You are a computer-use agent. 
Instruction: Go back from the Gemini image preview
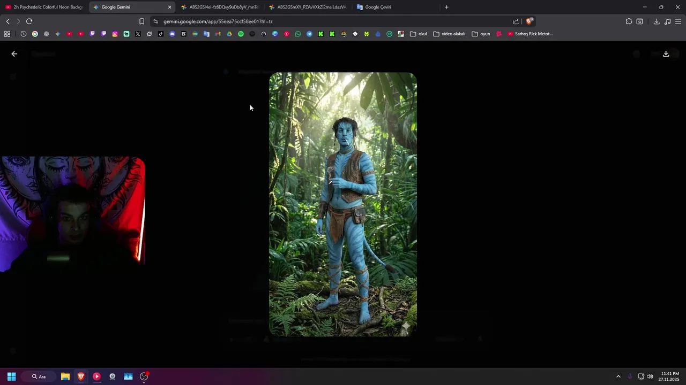pyautogui.click(x=14, y=54)
